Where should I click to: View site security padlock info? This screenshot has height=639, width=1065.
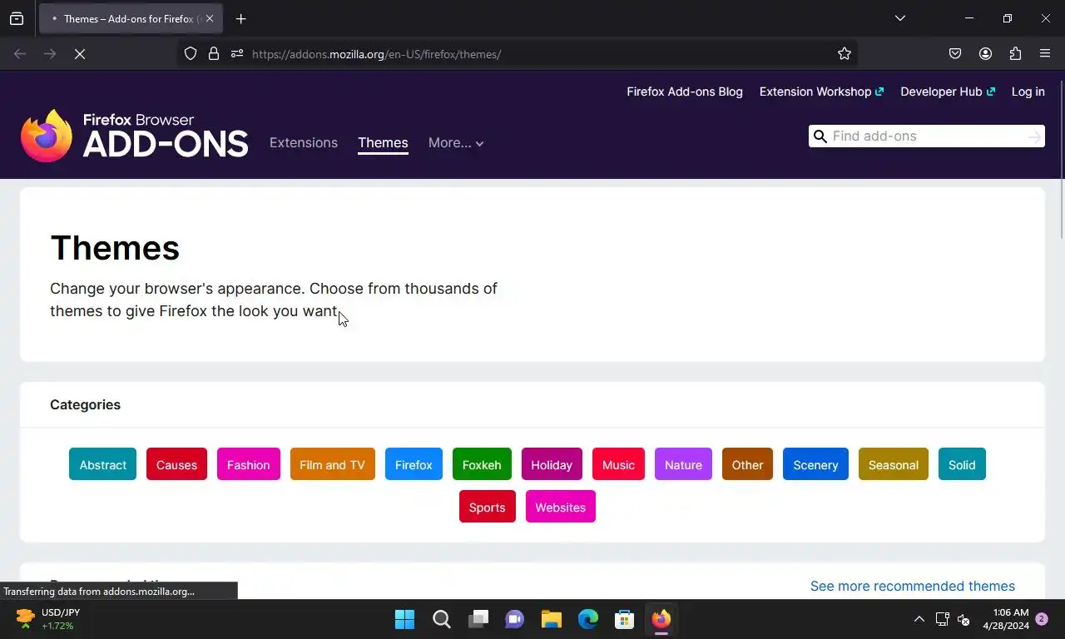coord(214,54)
